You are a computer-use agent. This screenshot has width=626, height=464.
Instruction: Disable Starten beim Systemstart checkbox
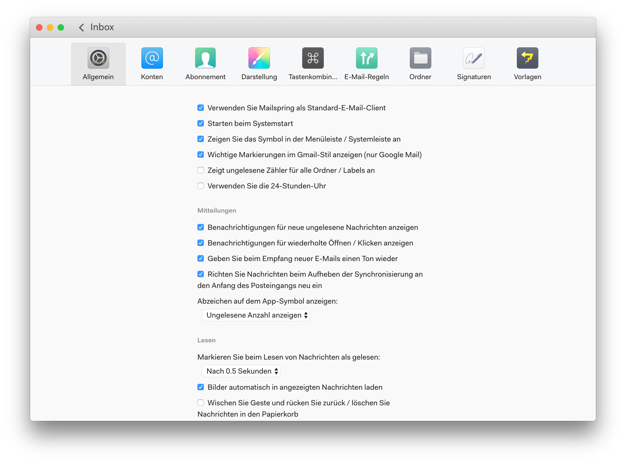(x=201, y=124)
